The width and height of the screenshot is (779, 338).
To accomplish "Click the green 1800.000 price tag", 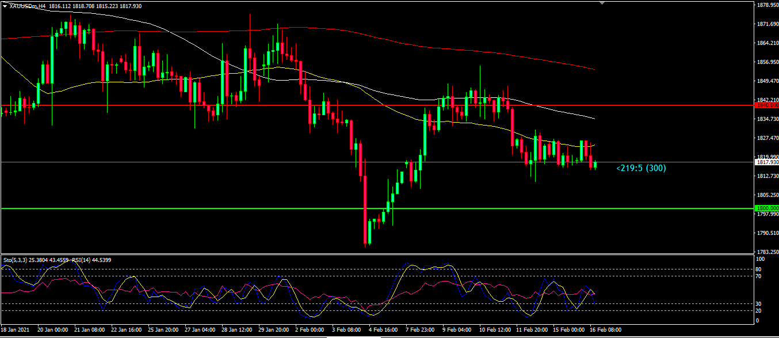I will click(x=766, y=208).
